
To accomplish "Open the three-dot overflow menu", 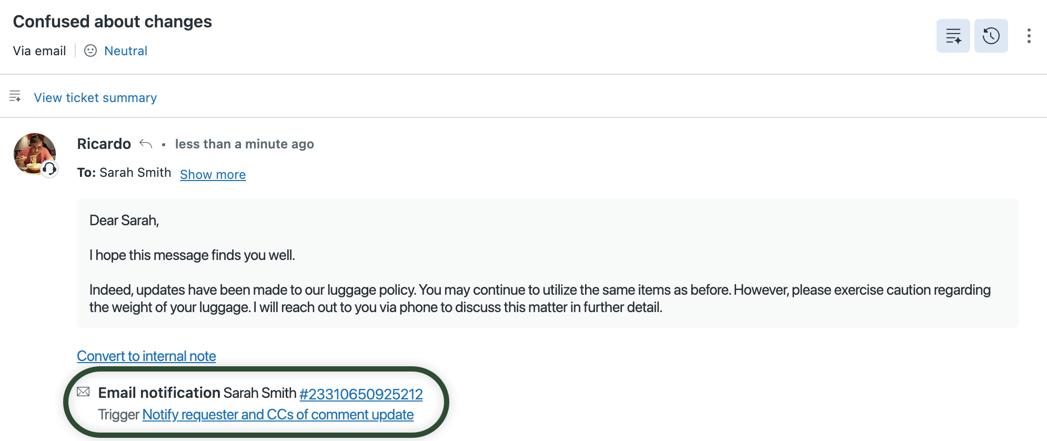I will coord(1029,36).
